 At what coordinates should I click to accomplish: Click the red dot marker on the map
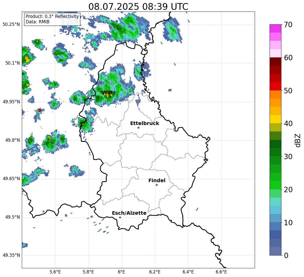40,110
